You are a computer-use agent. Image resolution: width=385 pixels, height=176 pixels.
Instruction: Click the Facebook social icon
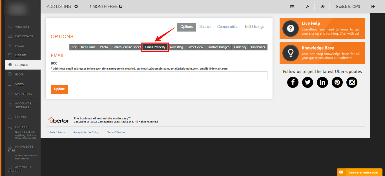tap(293, 82)
